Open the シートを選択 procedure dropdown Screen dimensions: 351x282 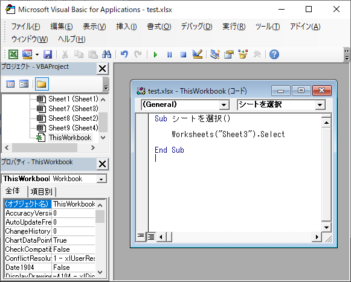(320, 104)
